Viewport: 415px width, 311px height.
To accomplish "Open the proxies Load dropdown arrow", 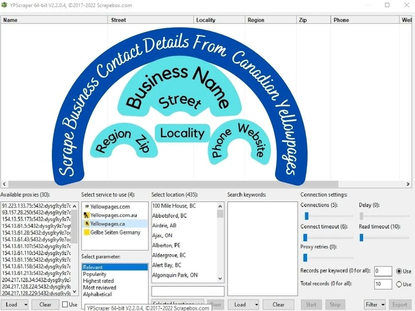I will coord(26,305).
